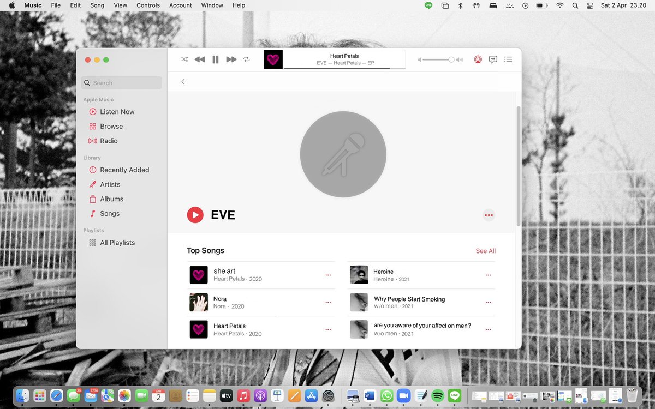655x409 pixels.
Task: Toggle repeat mode
Action: tap(247, 59)
